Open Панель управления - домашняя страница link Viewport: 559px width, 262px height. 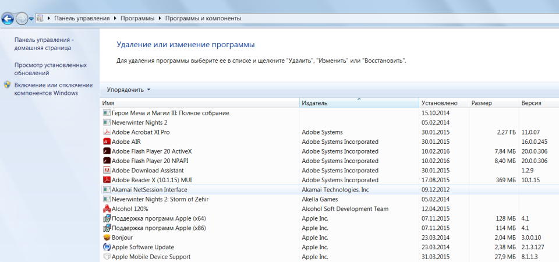pos(44,44)
